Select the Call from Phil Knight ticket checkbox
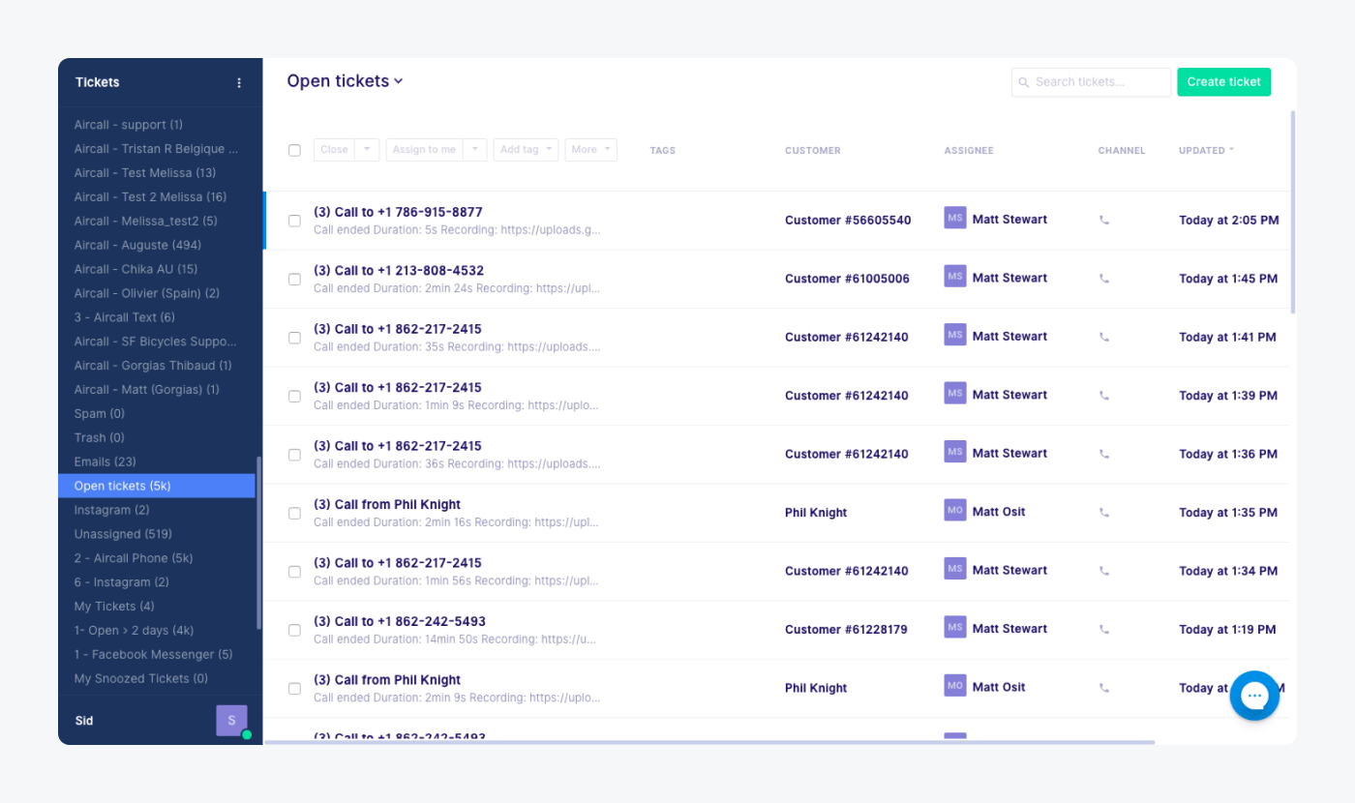 coord(294,513)
